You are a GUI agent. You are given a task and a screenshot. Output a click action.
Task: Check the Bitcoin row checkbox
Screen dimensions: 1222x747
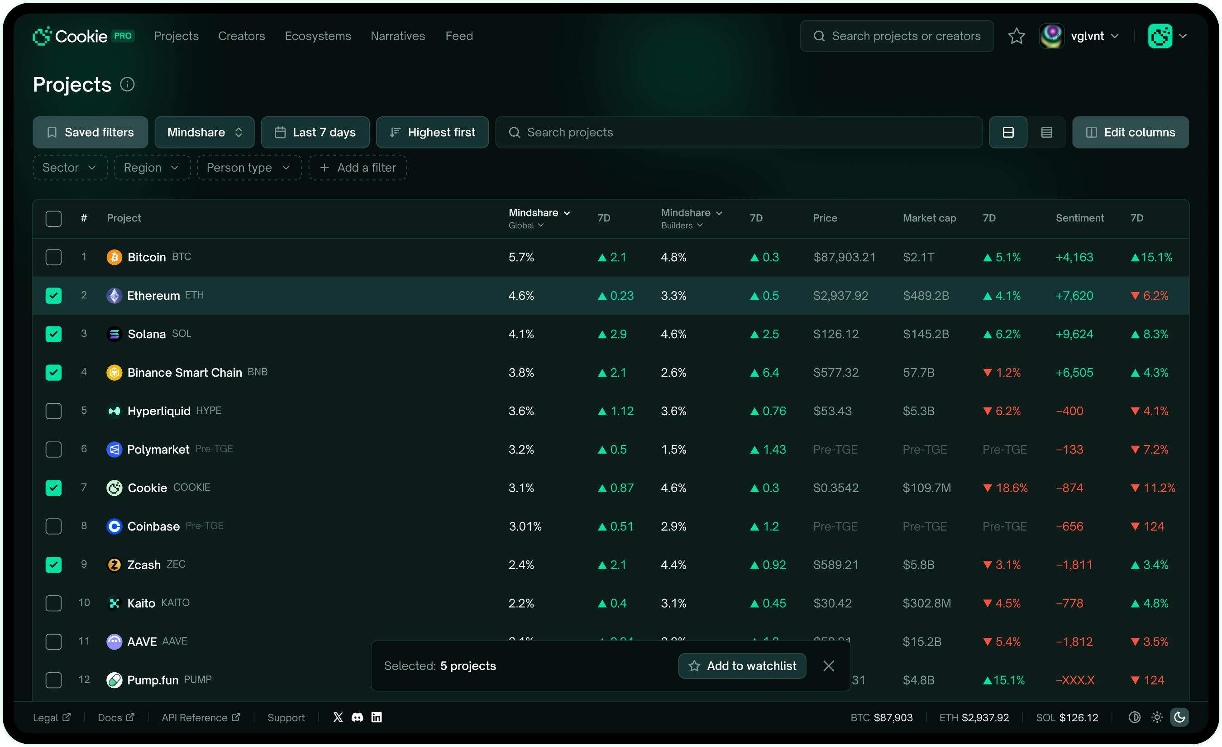click(x=53, y=257)
